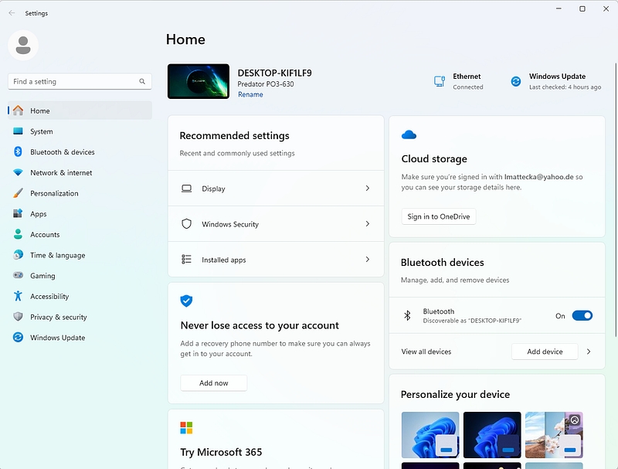
Task: Click the Display laptop icon
Action: pyautogui.click(x=186, y=189)
